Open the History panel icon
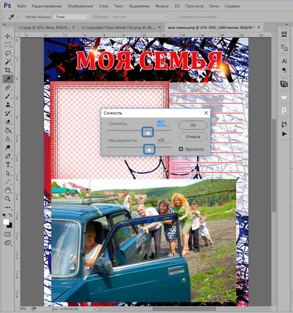Image resolution: width=293 pixels, height=313 pixels. click(x=284, y=124)
